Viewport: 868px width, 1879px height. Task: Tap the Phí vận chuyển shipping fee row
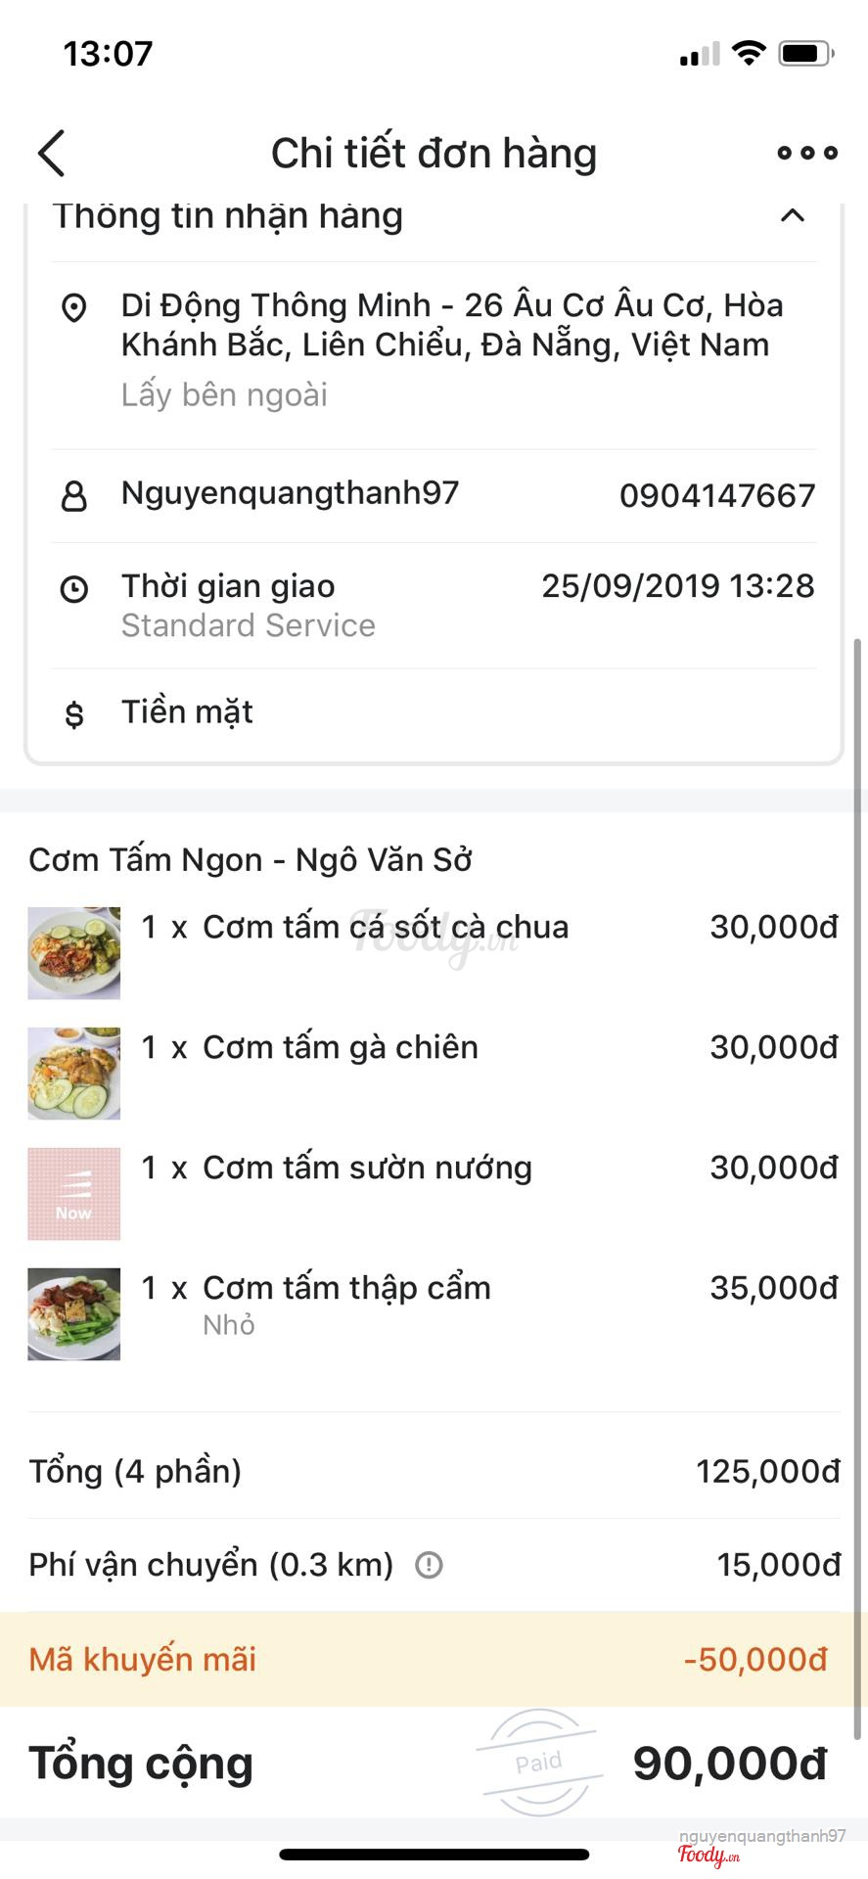211,1565
